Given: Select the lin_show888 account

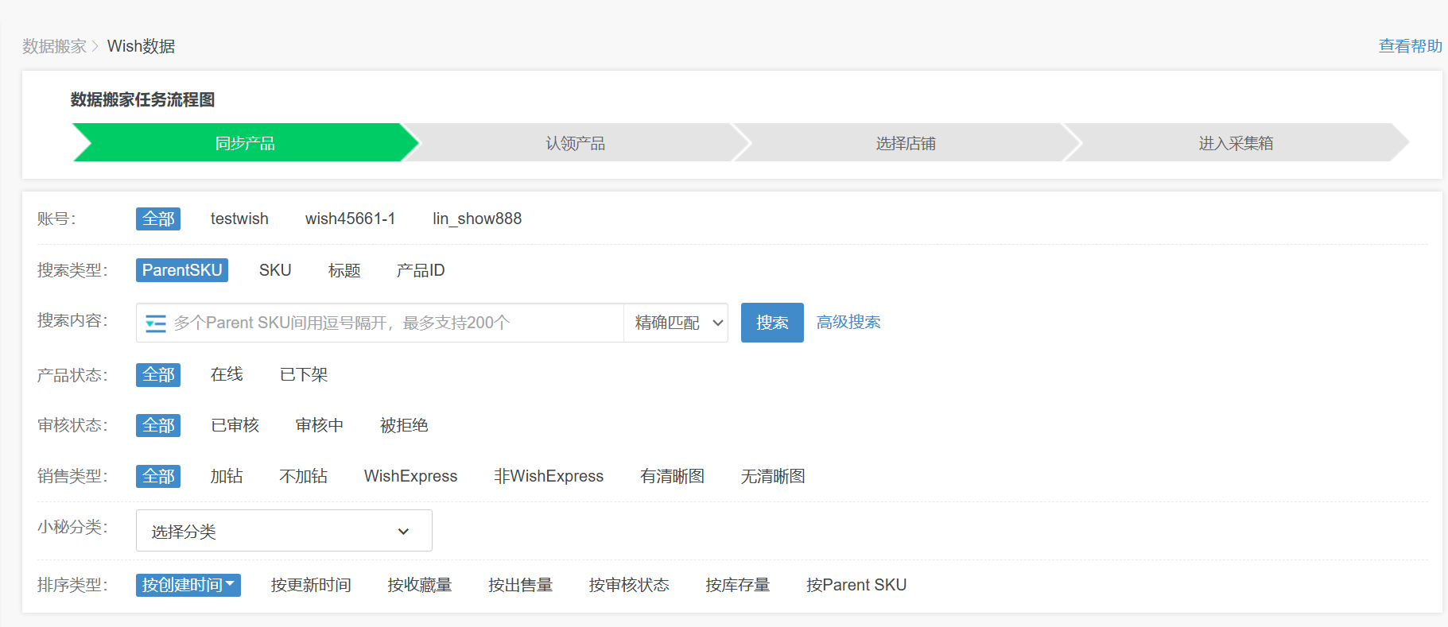Looking at the screenshot, I should pyautogui.click(x=477, y=219).
